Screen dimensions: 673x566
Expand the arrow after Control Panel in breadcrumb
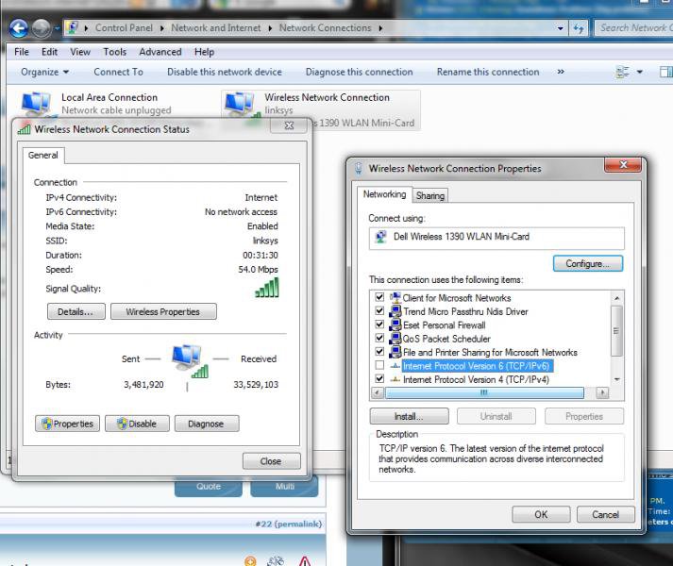[162, 28]
